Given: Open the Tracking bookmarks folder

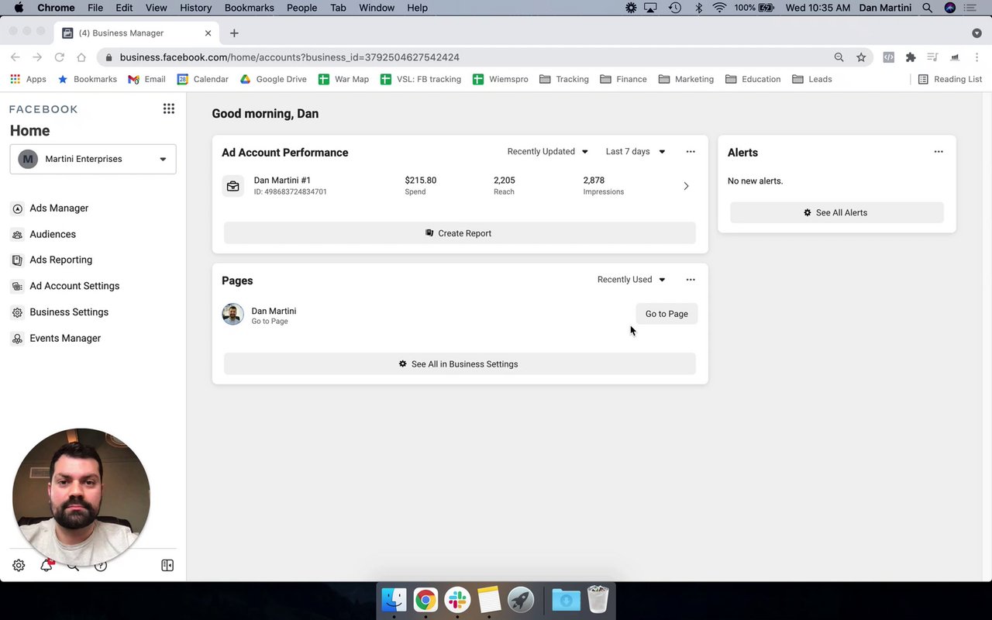Looking at the screenshot, I should [563, 79].
